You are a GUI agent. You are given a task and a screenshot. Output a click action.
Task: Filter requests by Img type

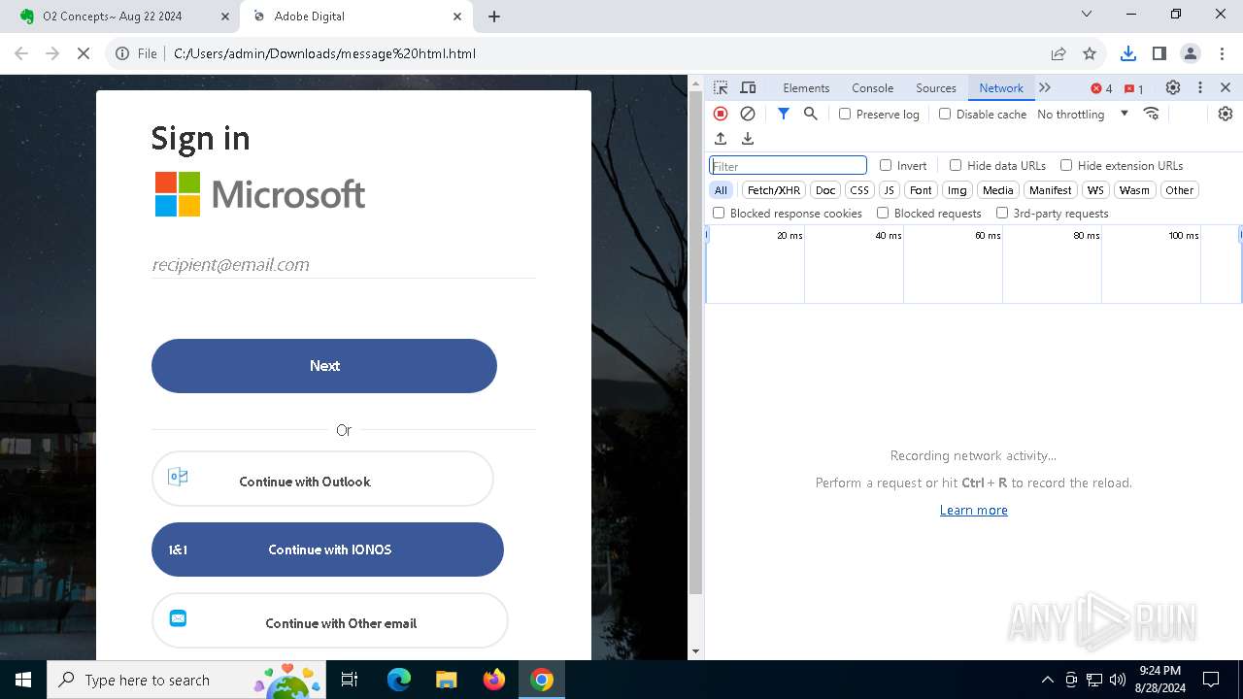[x=957, y=190]
